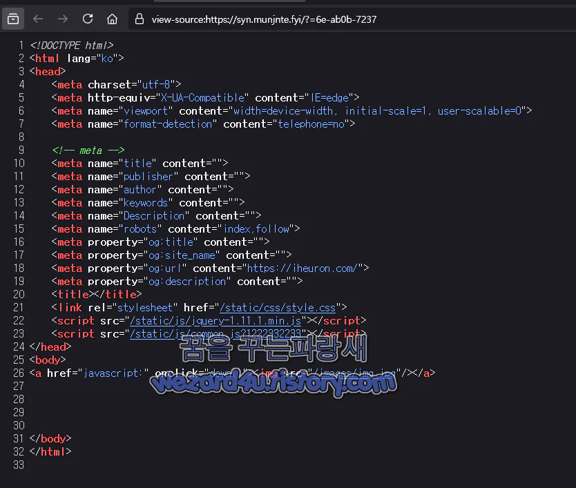Select line number 1
The height and width of the screenshot is (488, 576).
[21, 45]
